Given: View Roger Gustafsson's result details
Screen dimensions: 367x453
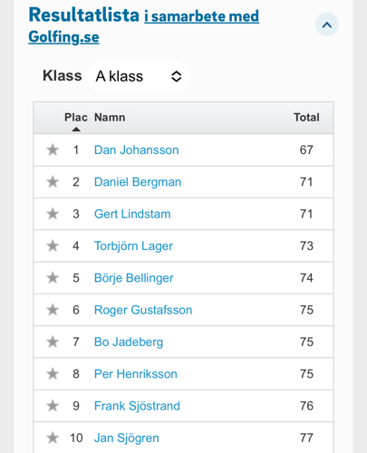Looking at the screenshot, I should tap(143, 310).
